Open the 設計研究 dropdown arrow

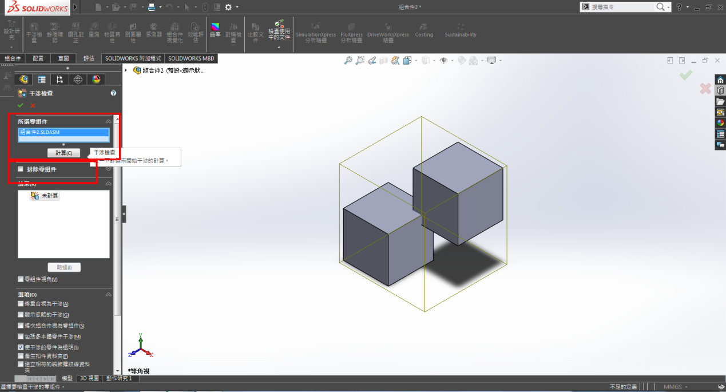(11, 47)
